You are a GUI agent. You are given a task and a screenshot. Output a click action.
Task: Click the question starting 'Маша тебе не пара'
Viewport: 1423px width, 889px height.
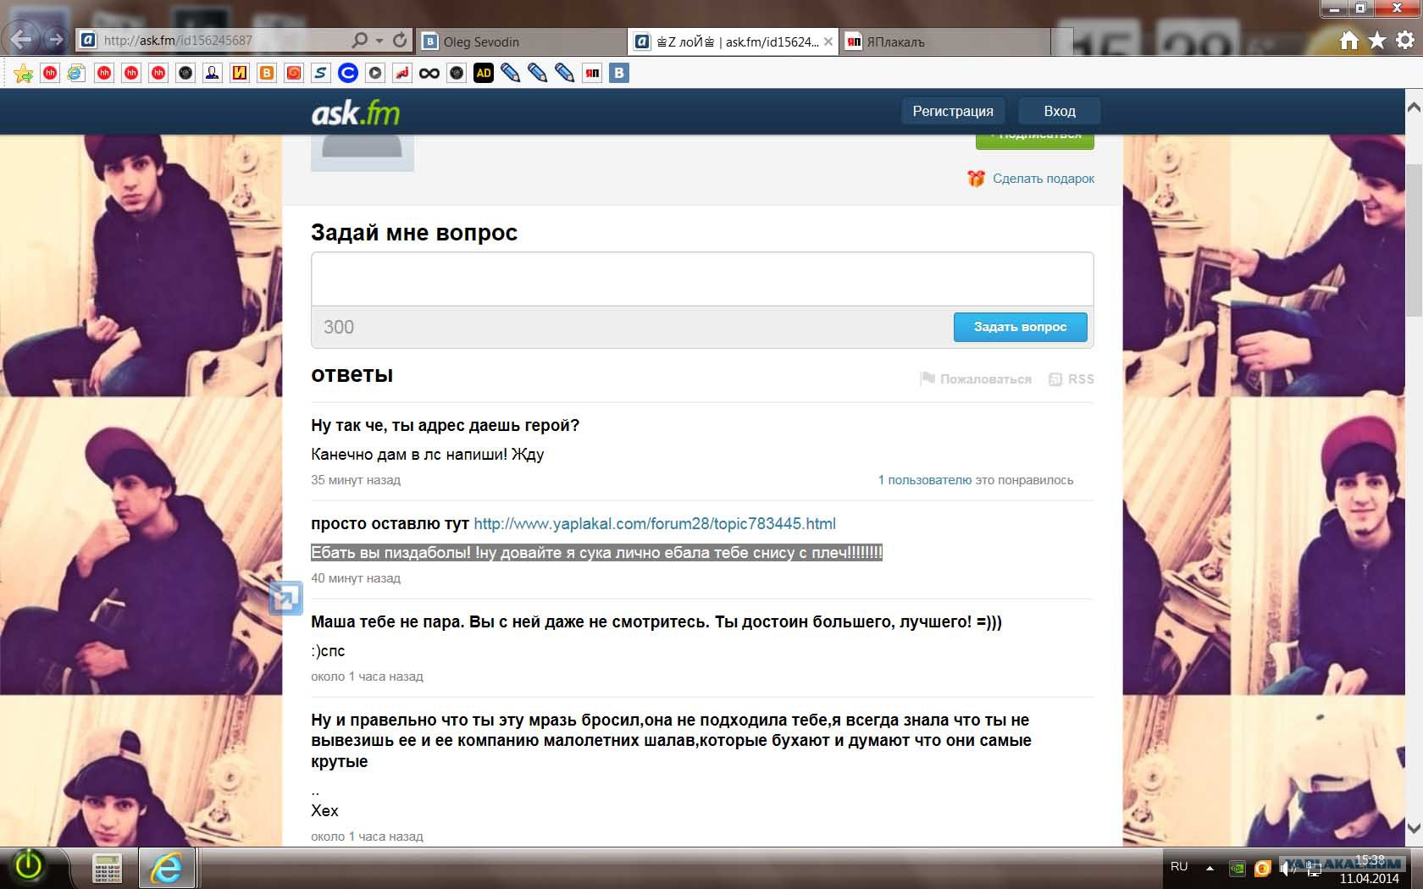(656, 622)
